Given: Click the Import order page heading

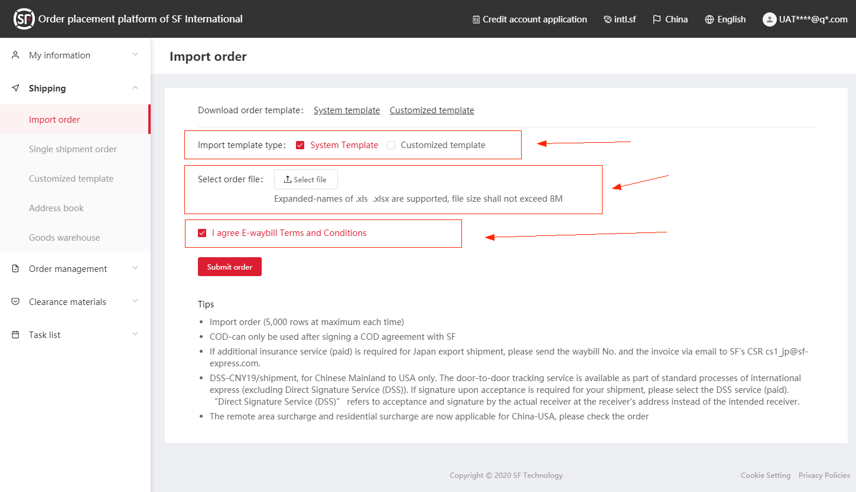Looking at the screenshot, I should [x=208, y=57].
